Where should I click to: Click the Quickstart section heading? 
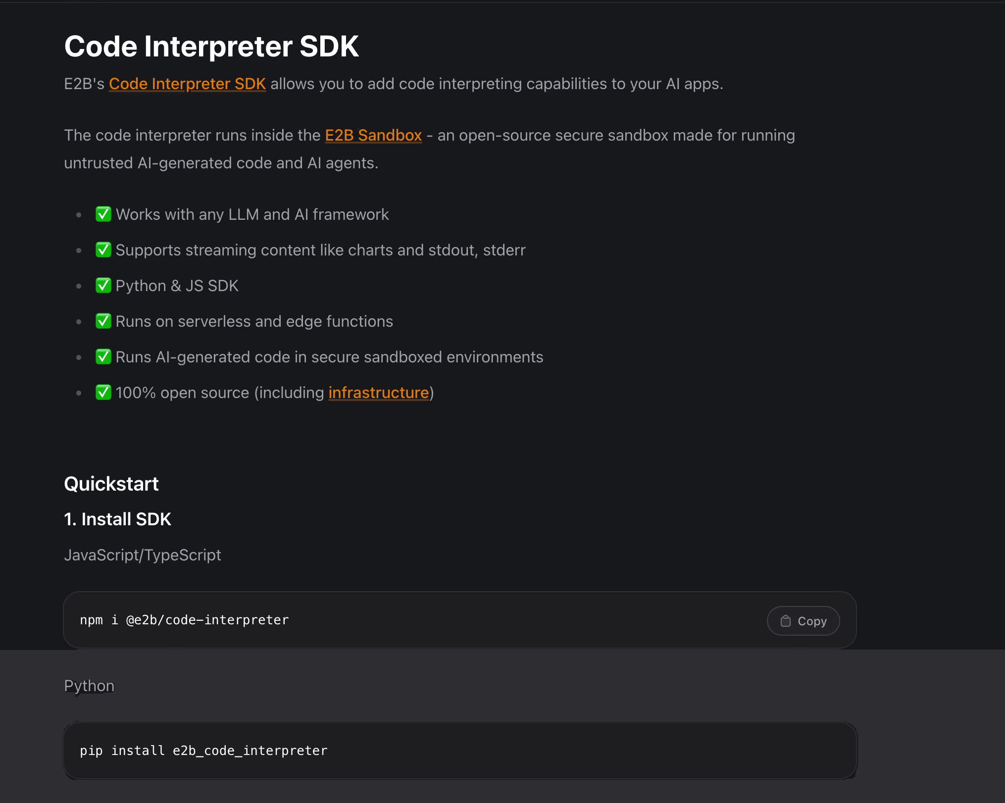(111, 484)
